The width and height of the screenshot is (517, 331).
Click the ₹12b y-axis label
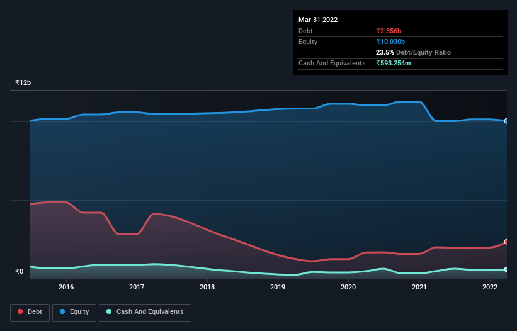click(23, 82)
